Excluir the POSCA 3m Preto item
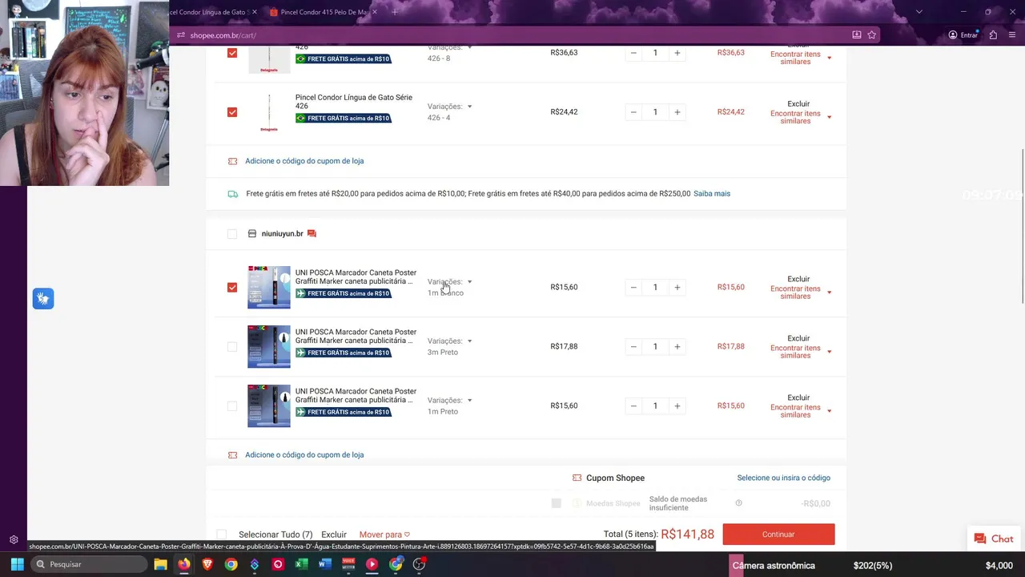1025x577 pixels. click(798, 338)
